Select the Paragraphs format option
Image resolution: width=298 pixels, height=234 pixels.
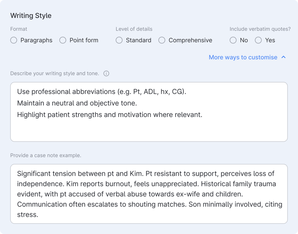click(x=14, y=40)
